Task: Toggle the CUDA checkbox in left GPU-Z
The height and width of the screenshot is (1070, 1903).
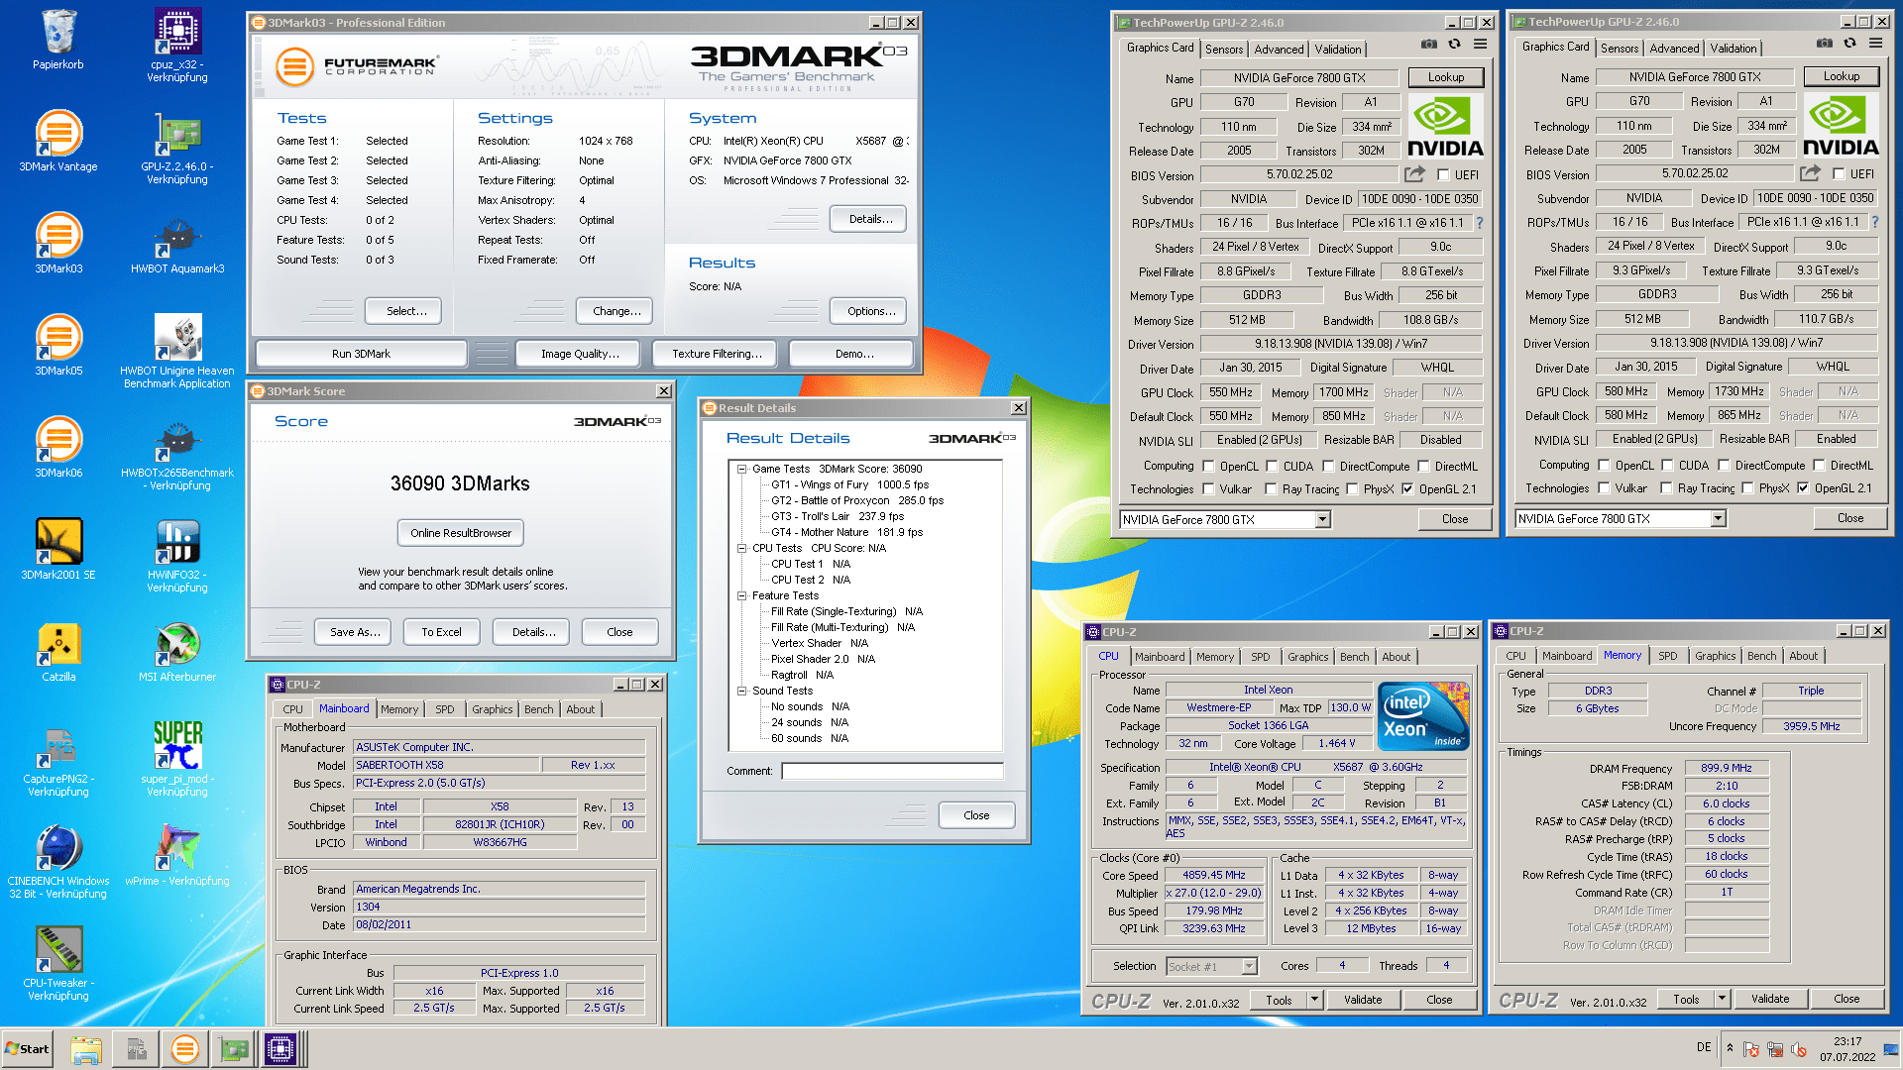Action: [x=1272, y=467]
